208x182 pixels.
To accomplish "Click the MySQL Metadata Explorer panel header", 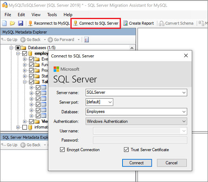I will (68, 32).
